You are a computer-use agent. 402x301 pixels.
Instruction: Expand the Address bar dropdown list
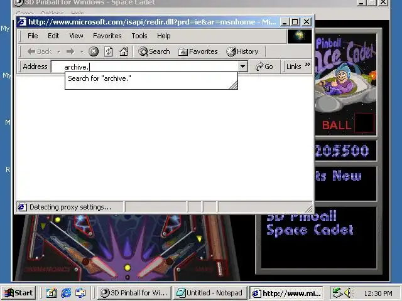coord(243,67)
